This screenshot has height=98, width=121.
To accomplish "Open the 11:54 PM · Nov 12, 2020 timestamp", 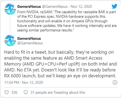I will [24, 82].
